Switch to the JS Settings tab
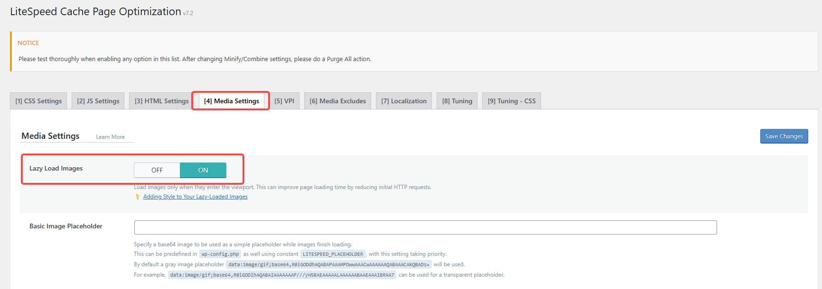Screen dimensions: 822x289 [x=98, y=101]
